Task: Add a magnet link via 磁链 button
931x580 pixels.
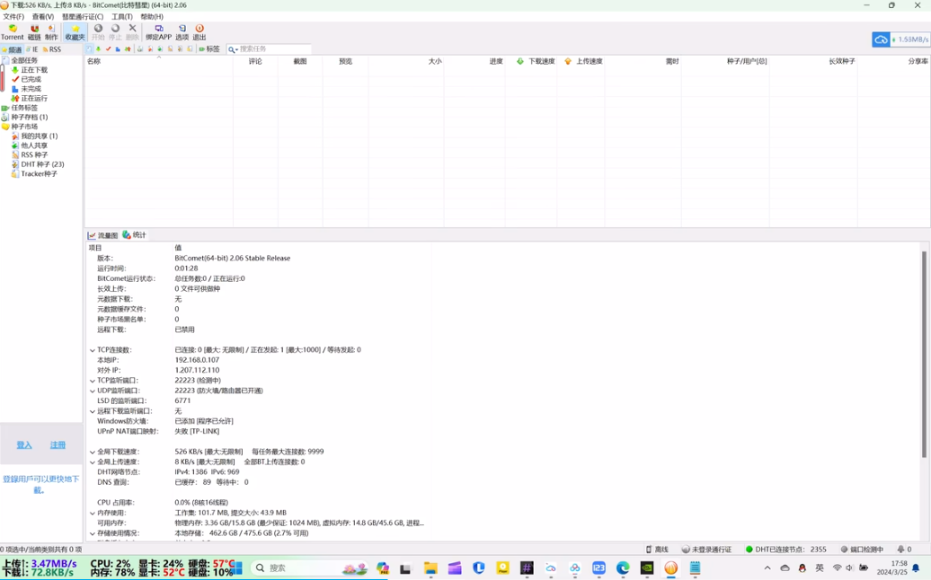Action: point(34,32)
